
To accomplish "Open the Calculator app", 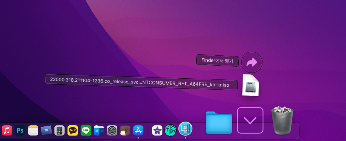I will [x=59, y=130].
